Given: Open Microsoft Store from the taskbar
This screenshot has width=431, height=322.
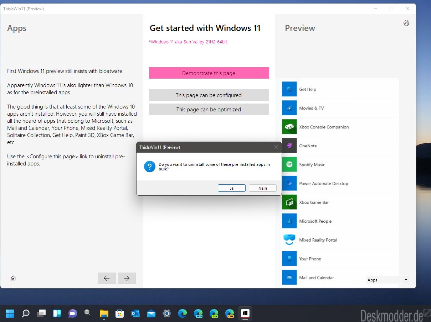Looking at the screenshot, I should [x=119, y=313].
